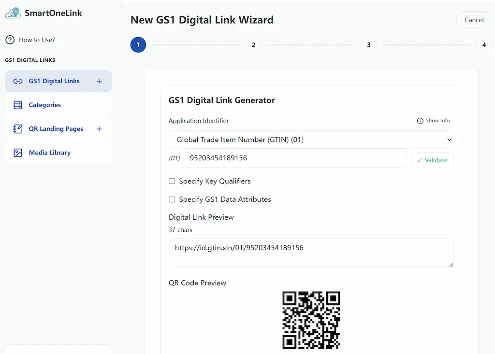Click the How to Use question mark icon
The height and width of the screenshot is (354, 495).
pyautogui.click(x=10, y=40)
